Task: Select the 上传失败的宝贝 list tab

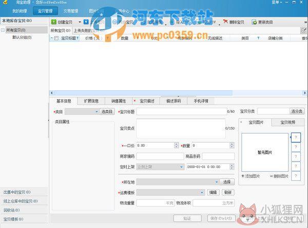Action: click(88, 31)
